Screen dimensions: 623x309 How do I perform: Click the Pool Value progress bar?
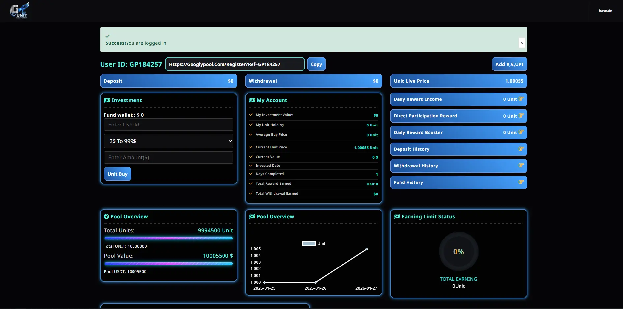coord(168,264)
